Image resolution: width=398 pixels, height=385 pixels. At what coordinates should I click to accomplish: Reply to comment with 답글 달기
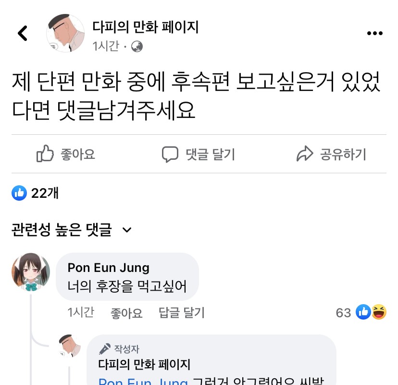tap(182, 313)
